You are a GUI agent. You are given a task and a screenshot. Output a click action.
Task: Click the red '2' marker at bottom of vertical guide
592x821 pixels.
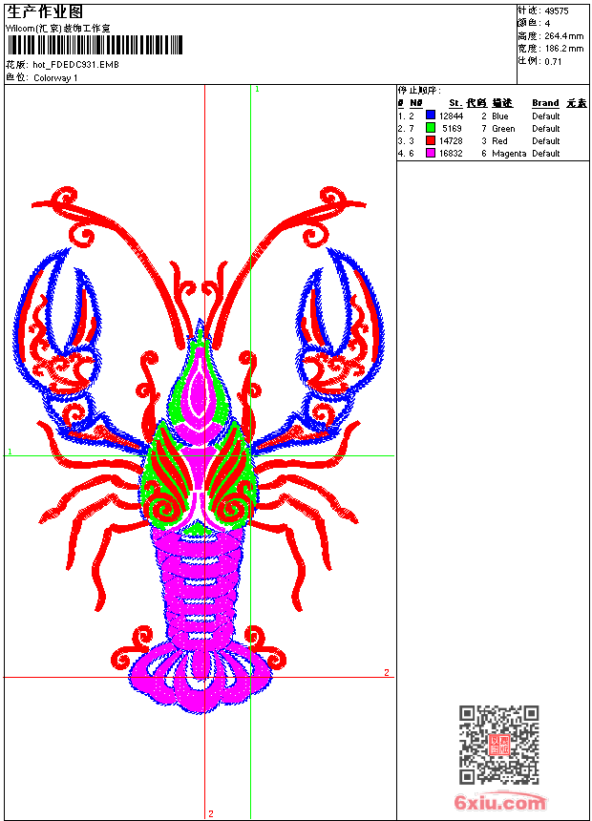click(x=211, y=813)
